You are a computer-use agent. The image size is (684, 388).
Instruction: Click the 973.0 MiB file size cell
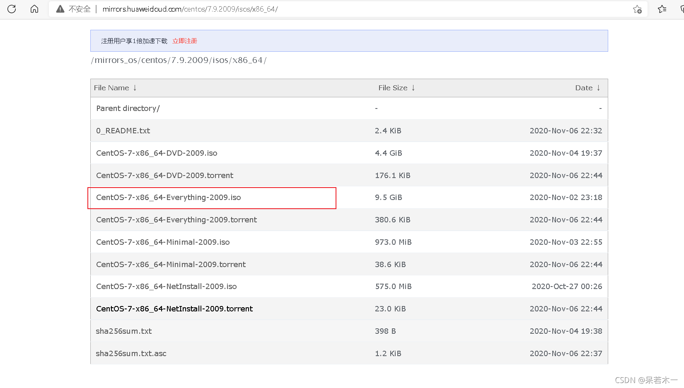pos(393,242)
